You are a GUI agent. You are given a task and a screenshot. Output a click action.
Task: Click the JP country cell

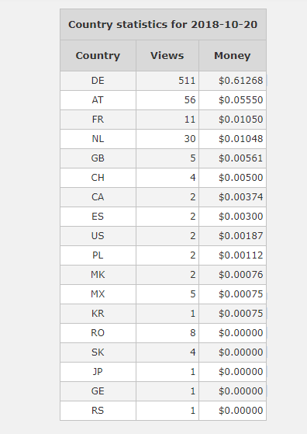[x=98, y=371]
